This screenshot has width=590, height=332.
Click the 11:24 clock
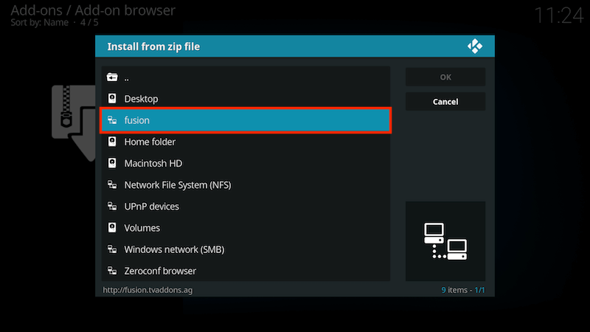[559, 15]
